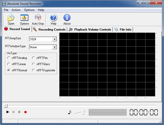Expand the FFTWindowType dropdown arrow

54,47
